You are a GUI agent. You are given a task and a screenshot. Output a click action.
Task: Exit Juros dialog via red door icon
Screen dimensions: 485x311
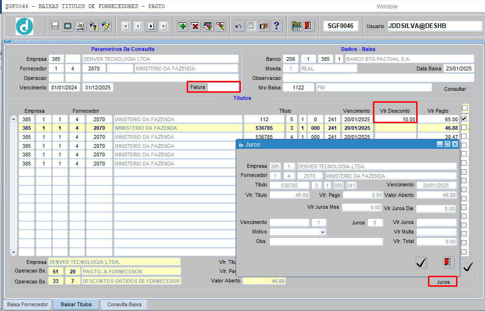448,262
